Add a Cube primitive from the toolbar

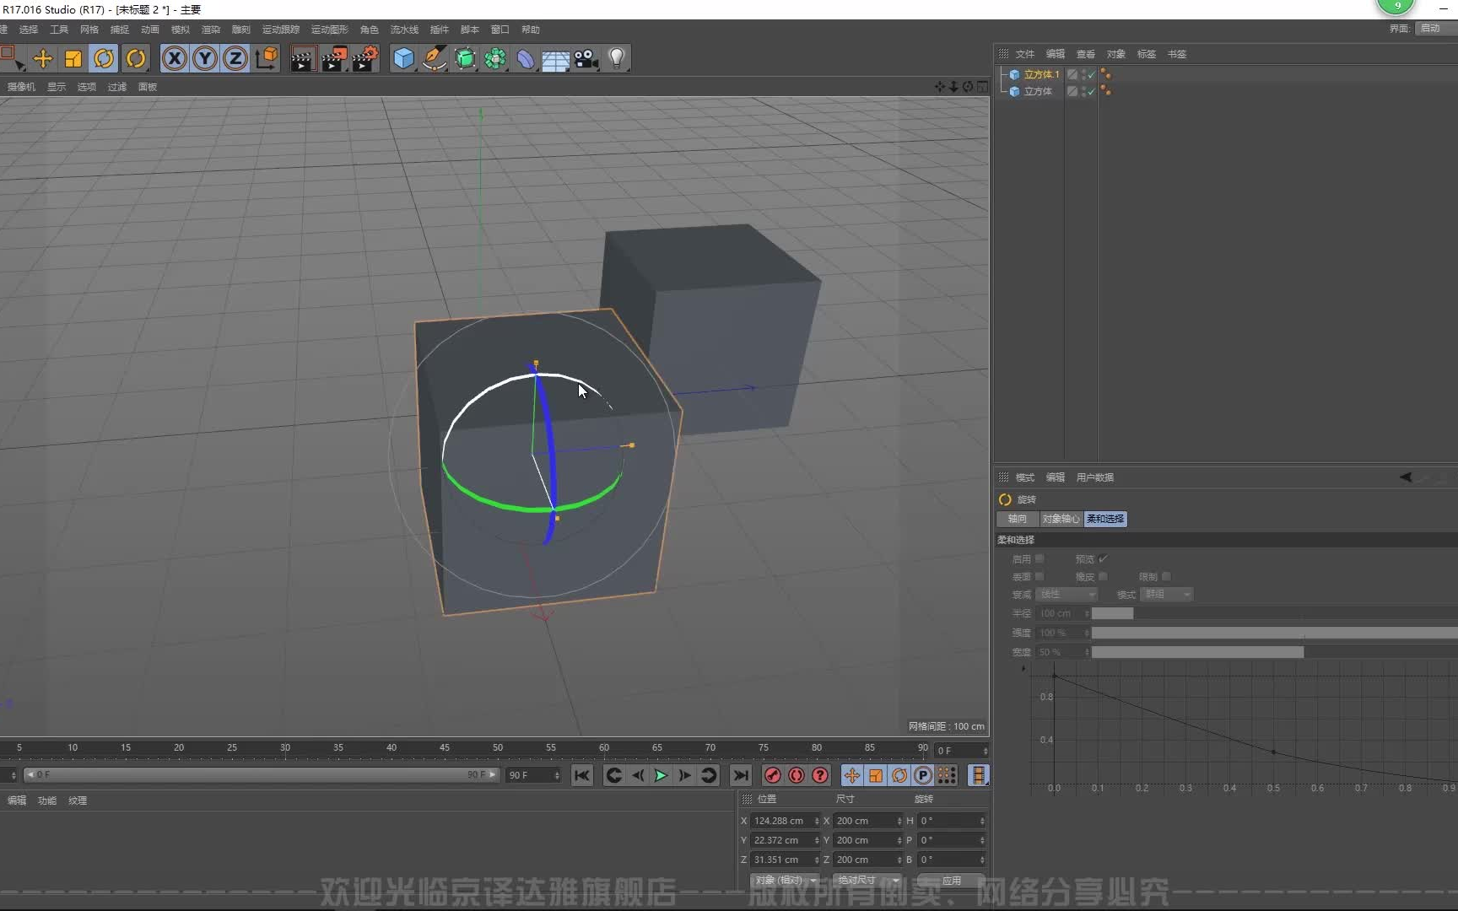pyautogui.click(x=403, y=58)
